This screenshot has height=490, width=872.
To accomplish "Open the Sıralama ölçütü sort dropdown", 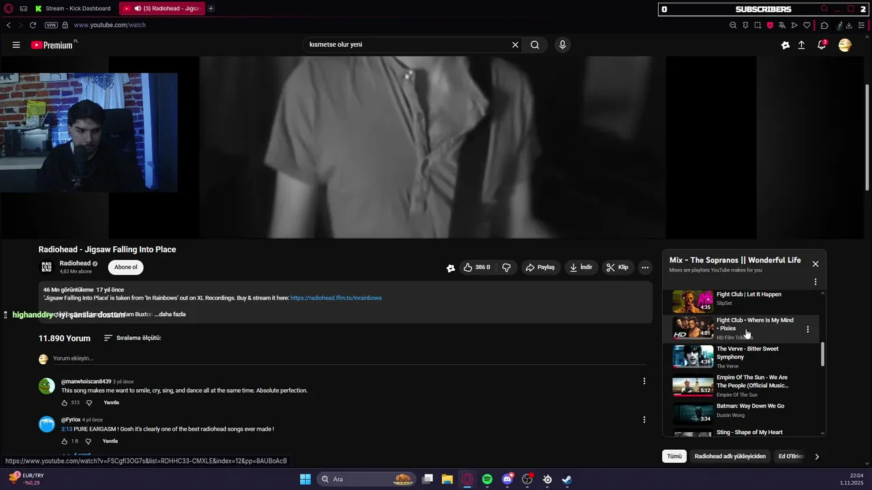I will point(132,338).
